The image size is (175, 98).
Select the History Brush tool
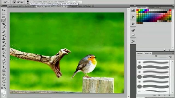[4, 42]
